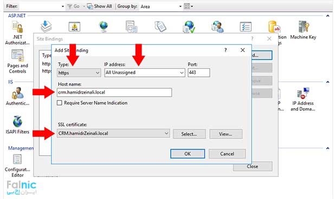Open the Pages and Controls icon
Screen dimensions: 335x199
pyautogui.click(x=17, y=55)
